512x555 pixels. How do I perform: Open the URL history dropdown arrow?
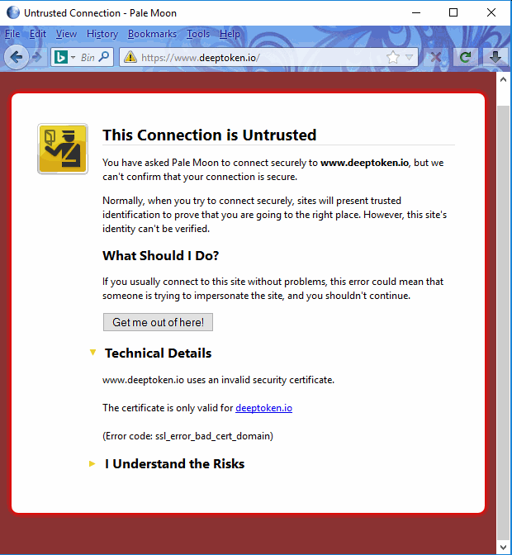[410, 57]
